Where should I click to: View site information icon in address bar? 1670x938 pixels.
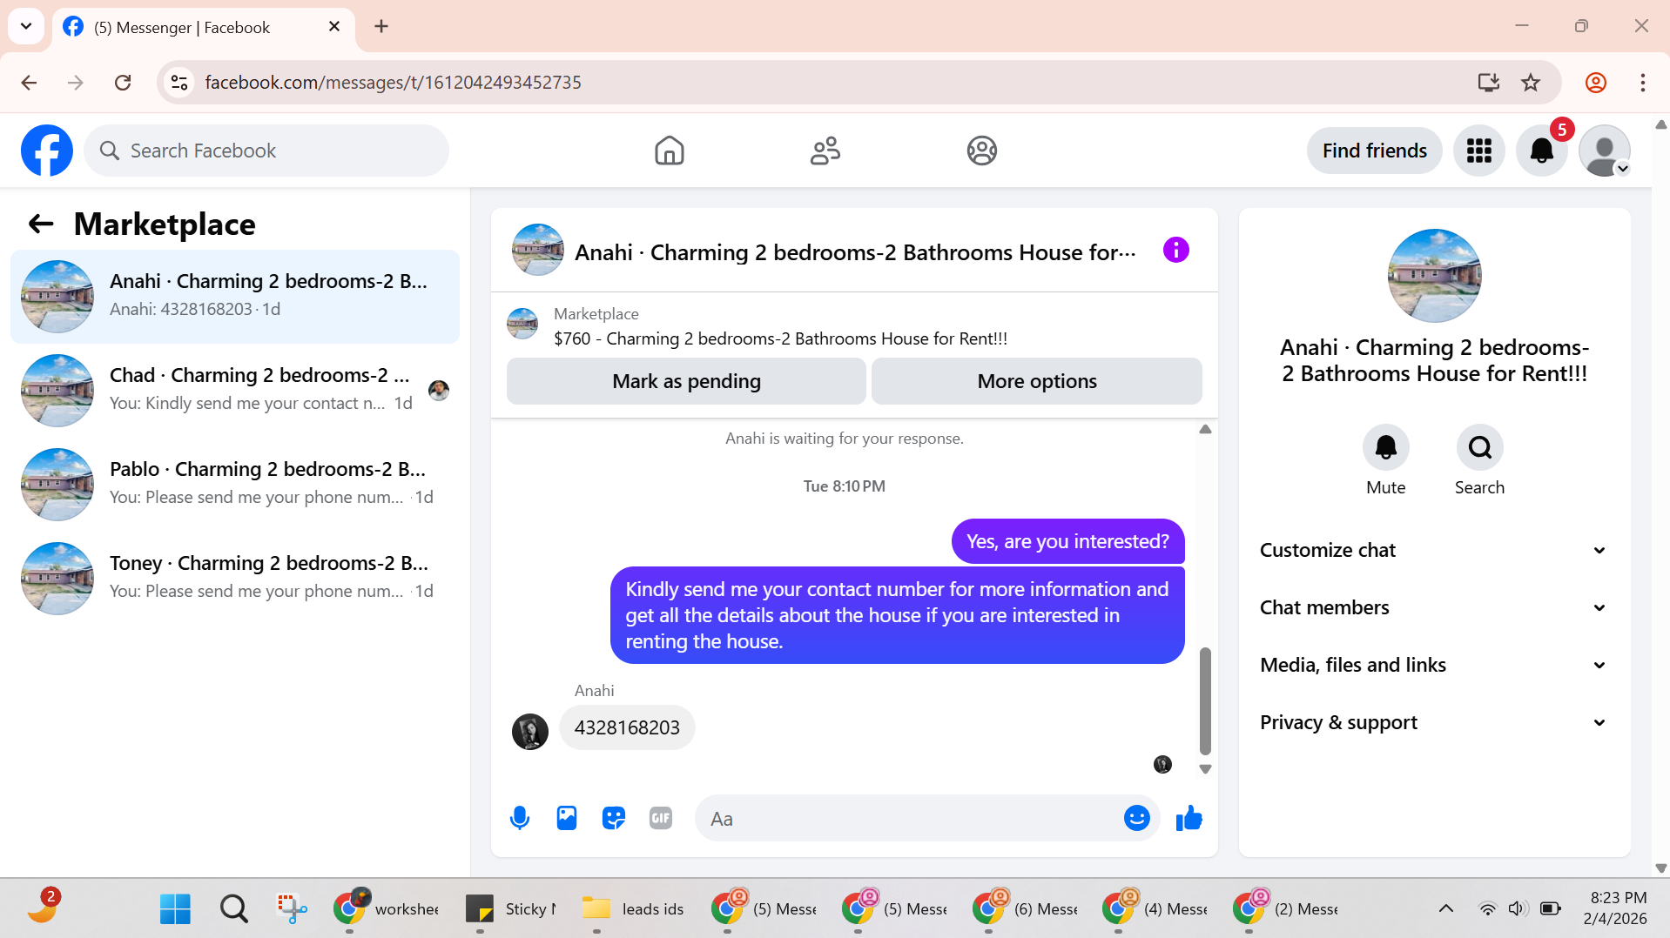(x=179, y=83)
